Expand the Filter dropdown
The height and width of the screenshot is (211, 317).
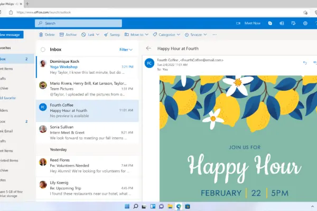tap(126, 50)
